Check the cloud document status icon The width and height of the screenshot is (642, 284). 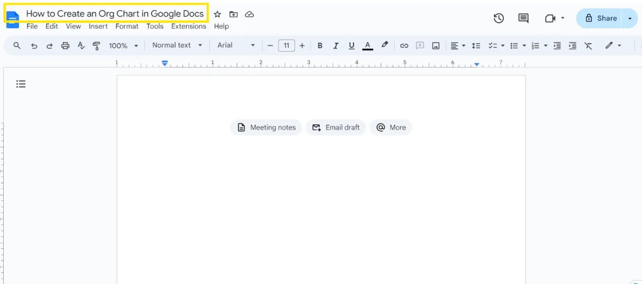tap(249, 14)
